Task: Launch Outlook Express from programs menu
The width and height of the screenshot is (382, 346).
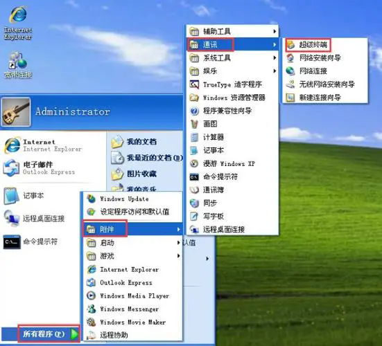Action: click(132, 282)
